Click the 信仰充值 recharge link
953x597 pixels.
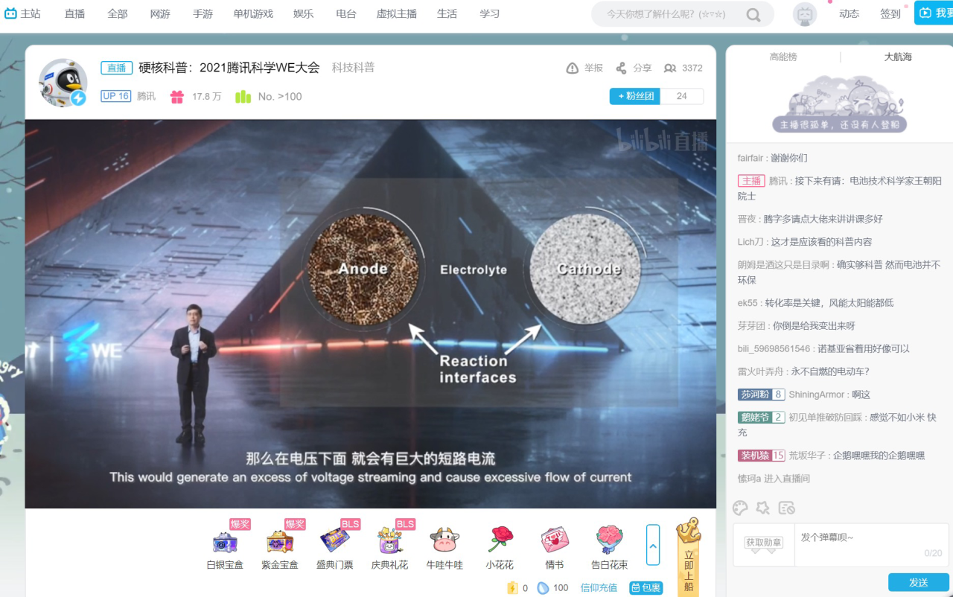(x=599, y=588)
